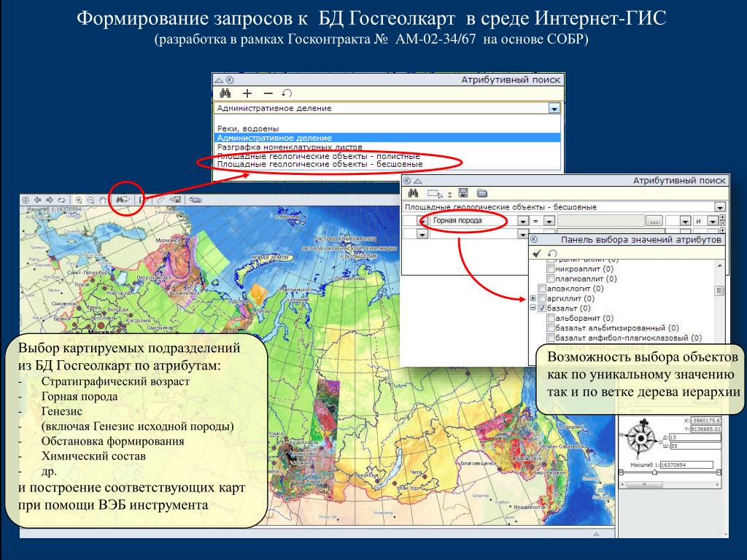This screenshot has height=560, width=747.
Task: Open the Административное деление layer dropdown arrow
Action: pos(554,109)
